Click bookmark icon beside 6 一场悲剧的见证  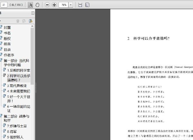pyautogui.click(x=5, y=106)
